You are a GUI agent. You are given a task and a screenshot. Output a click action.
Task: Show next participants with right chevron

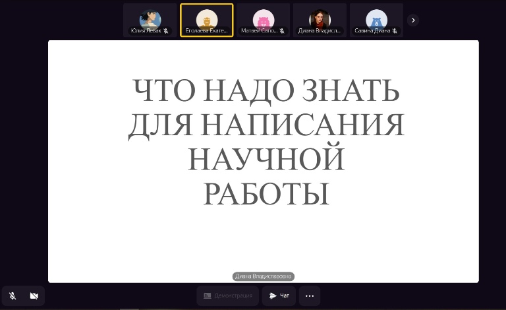(413, 20)
